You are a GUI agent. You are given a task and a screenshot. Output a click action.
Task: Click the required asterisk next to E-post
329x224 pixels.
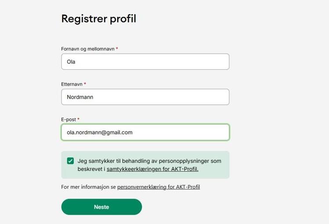pyautogui.click(x=79, y=119)
